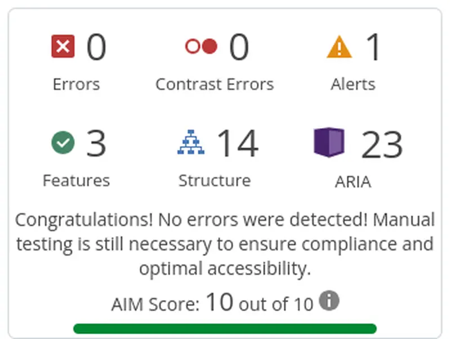Click the green Features checkmark icon
Viewport: 450px width, 339px height.
(x=63, y=142)
